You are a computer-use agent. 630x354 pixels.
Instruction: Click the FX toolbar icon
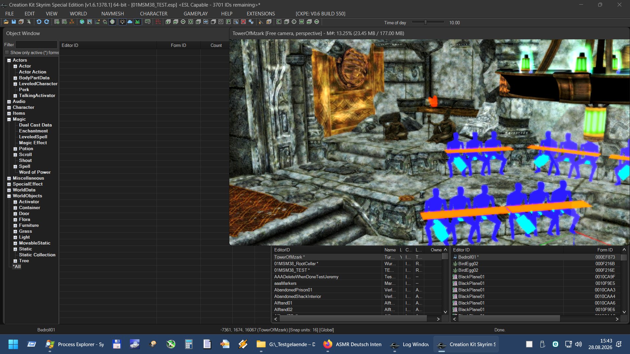click(x=105, y=22)
